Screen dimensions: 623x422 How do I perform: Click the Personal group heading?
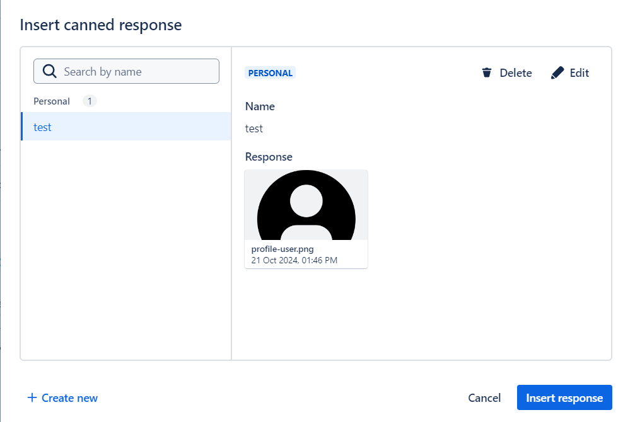[52, 101]
